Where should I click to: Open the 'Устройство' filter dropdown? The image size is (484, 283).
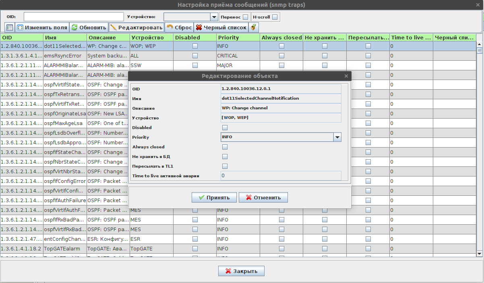[x=214, y=17]
